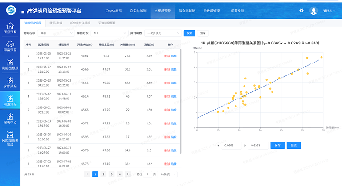Go to previous page arrow in pagination
The width and height of the screenshot is (342, 186).
click(87, 174)
